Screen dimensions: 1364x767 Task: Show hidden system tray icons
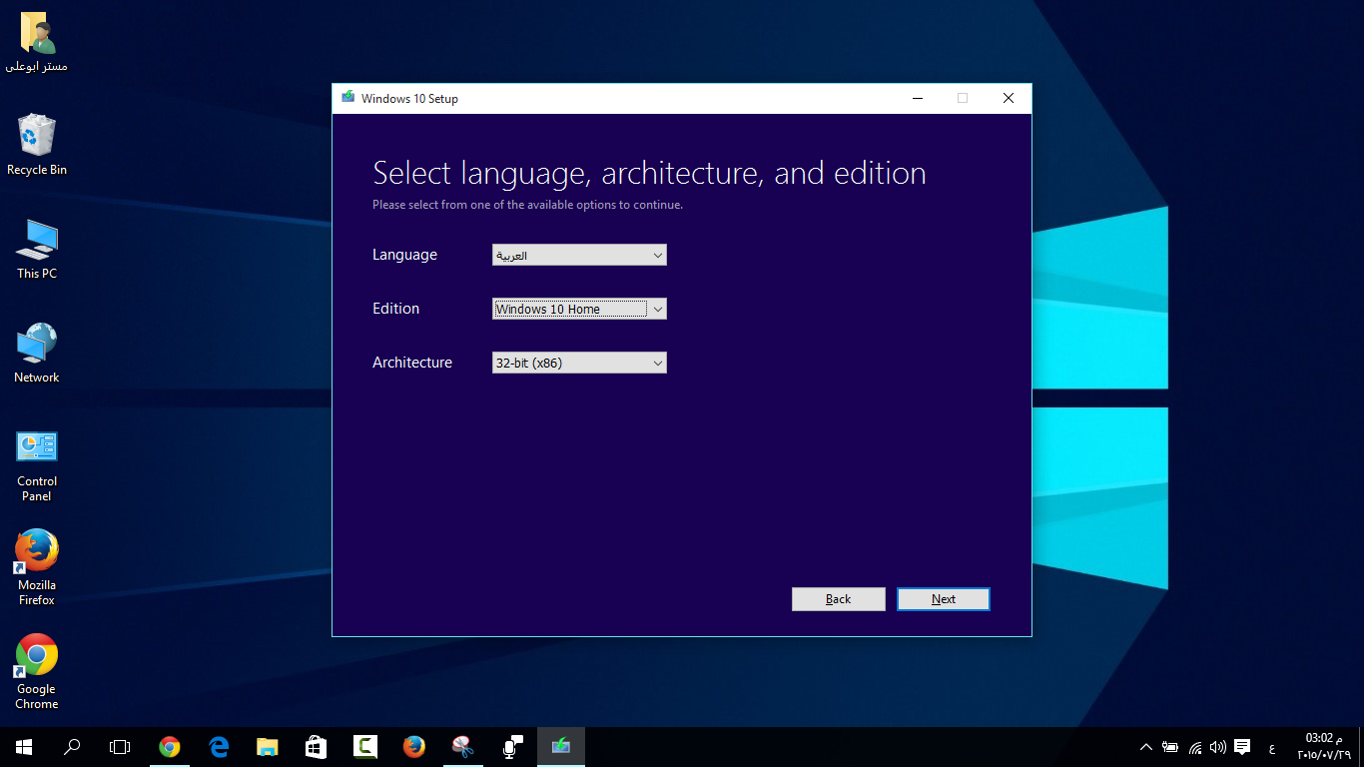tap(1145, 747)
